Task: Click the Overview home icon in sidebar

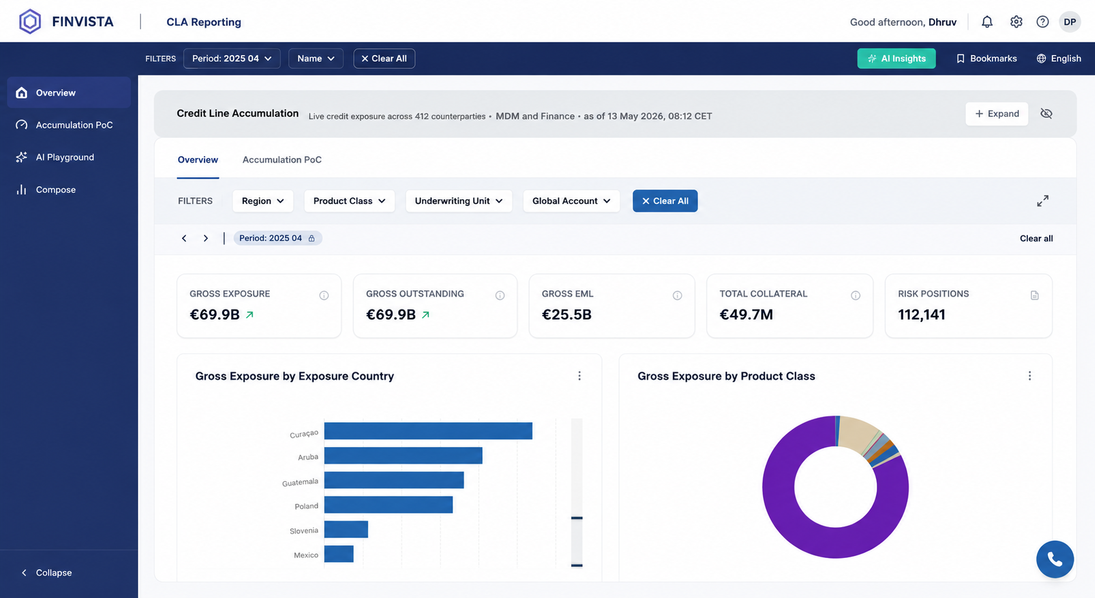Action: click(x=22, y=92)
